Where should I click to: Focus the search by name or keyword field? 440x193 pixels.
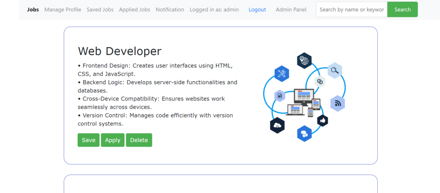click(x=351, y=9)
